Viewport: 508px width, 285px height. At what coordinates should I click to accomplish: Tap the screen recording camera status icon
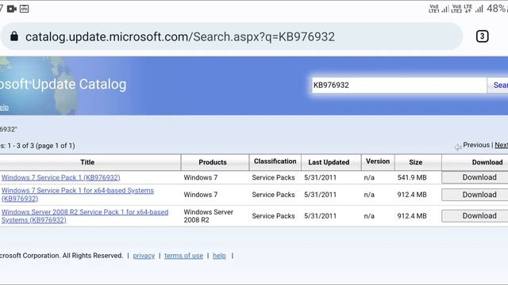point(12,9)
